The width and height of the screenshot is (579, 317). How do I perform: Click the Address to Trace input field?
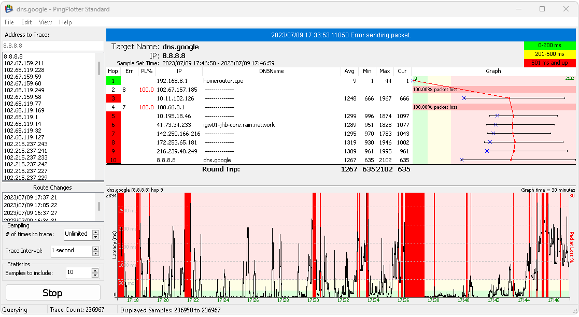click(x=53, y=46)
